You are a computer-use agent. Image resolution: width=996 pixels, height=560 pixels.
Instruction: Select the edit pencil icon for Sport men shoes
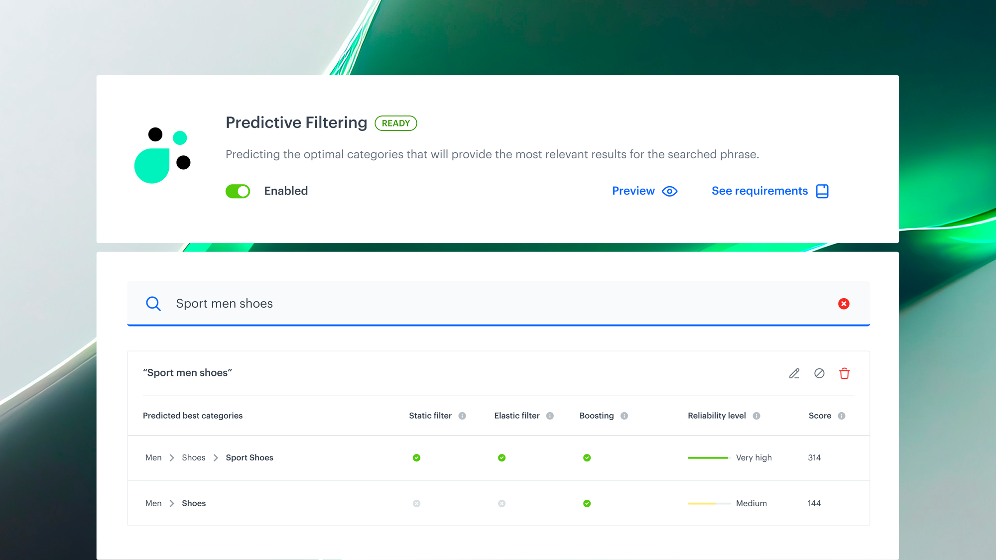click(x=794, y=373)
